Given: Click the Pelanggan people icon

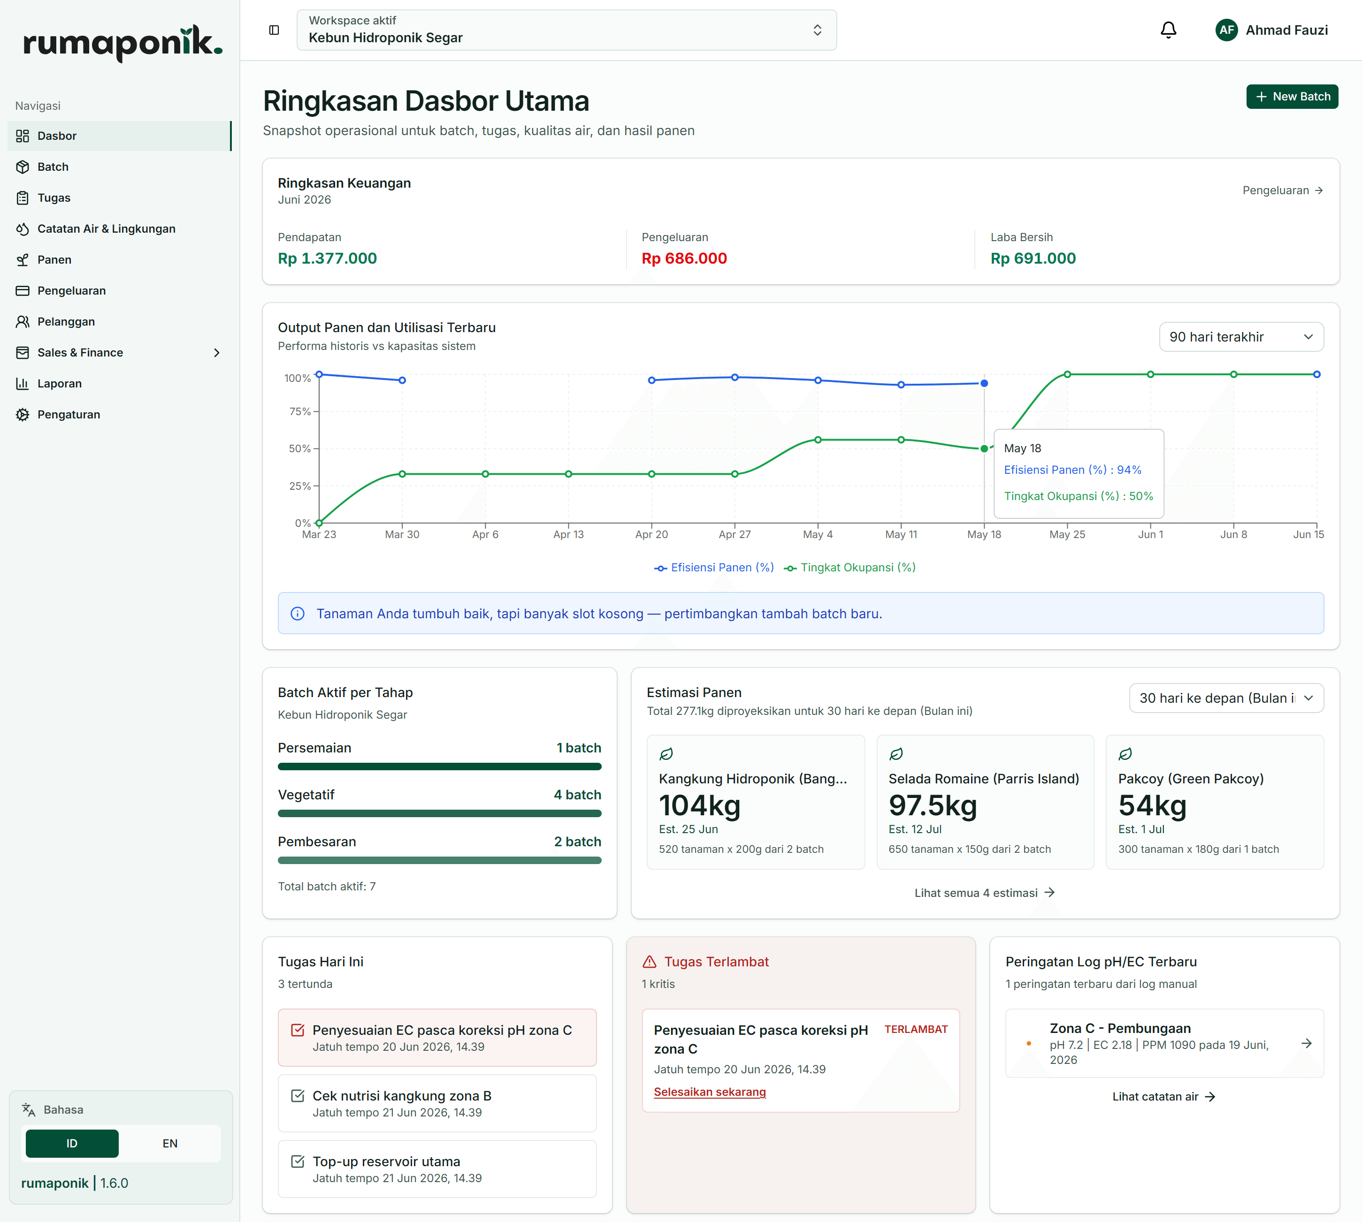Looking at the screenshot, I should coord(23,322).
